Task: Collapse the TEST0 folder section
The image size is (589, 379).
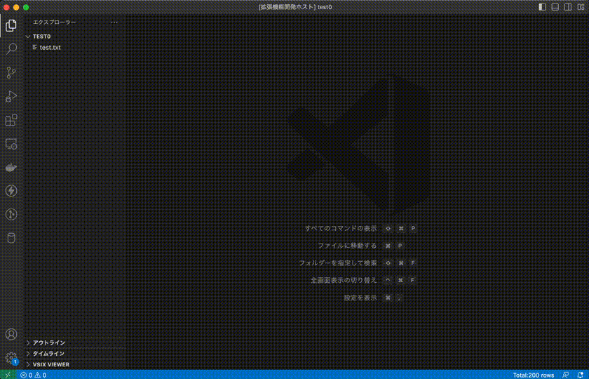Action: (75, 36)
